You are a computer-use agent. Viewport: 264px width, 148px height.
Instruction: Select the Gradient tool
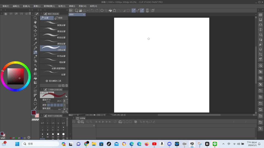pos(35,82)
